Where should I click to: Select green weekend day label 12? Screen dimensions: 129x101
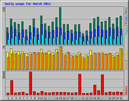(49, 98)
